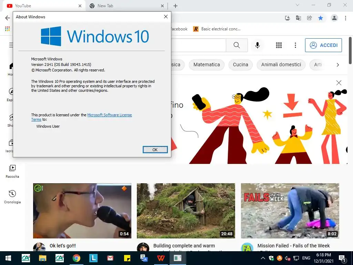Open the Chrome apps grid shortcut
This screenshot has width=353, height=265.
(x=8, y=29)
